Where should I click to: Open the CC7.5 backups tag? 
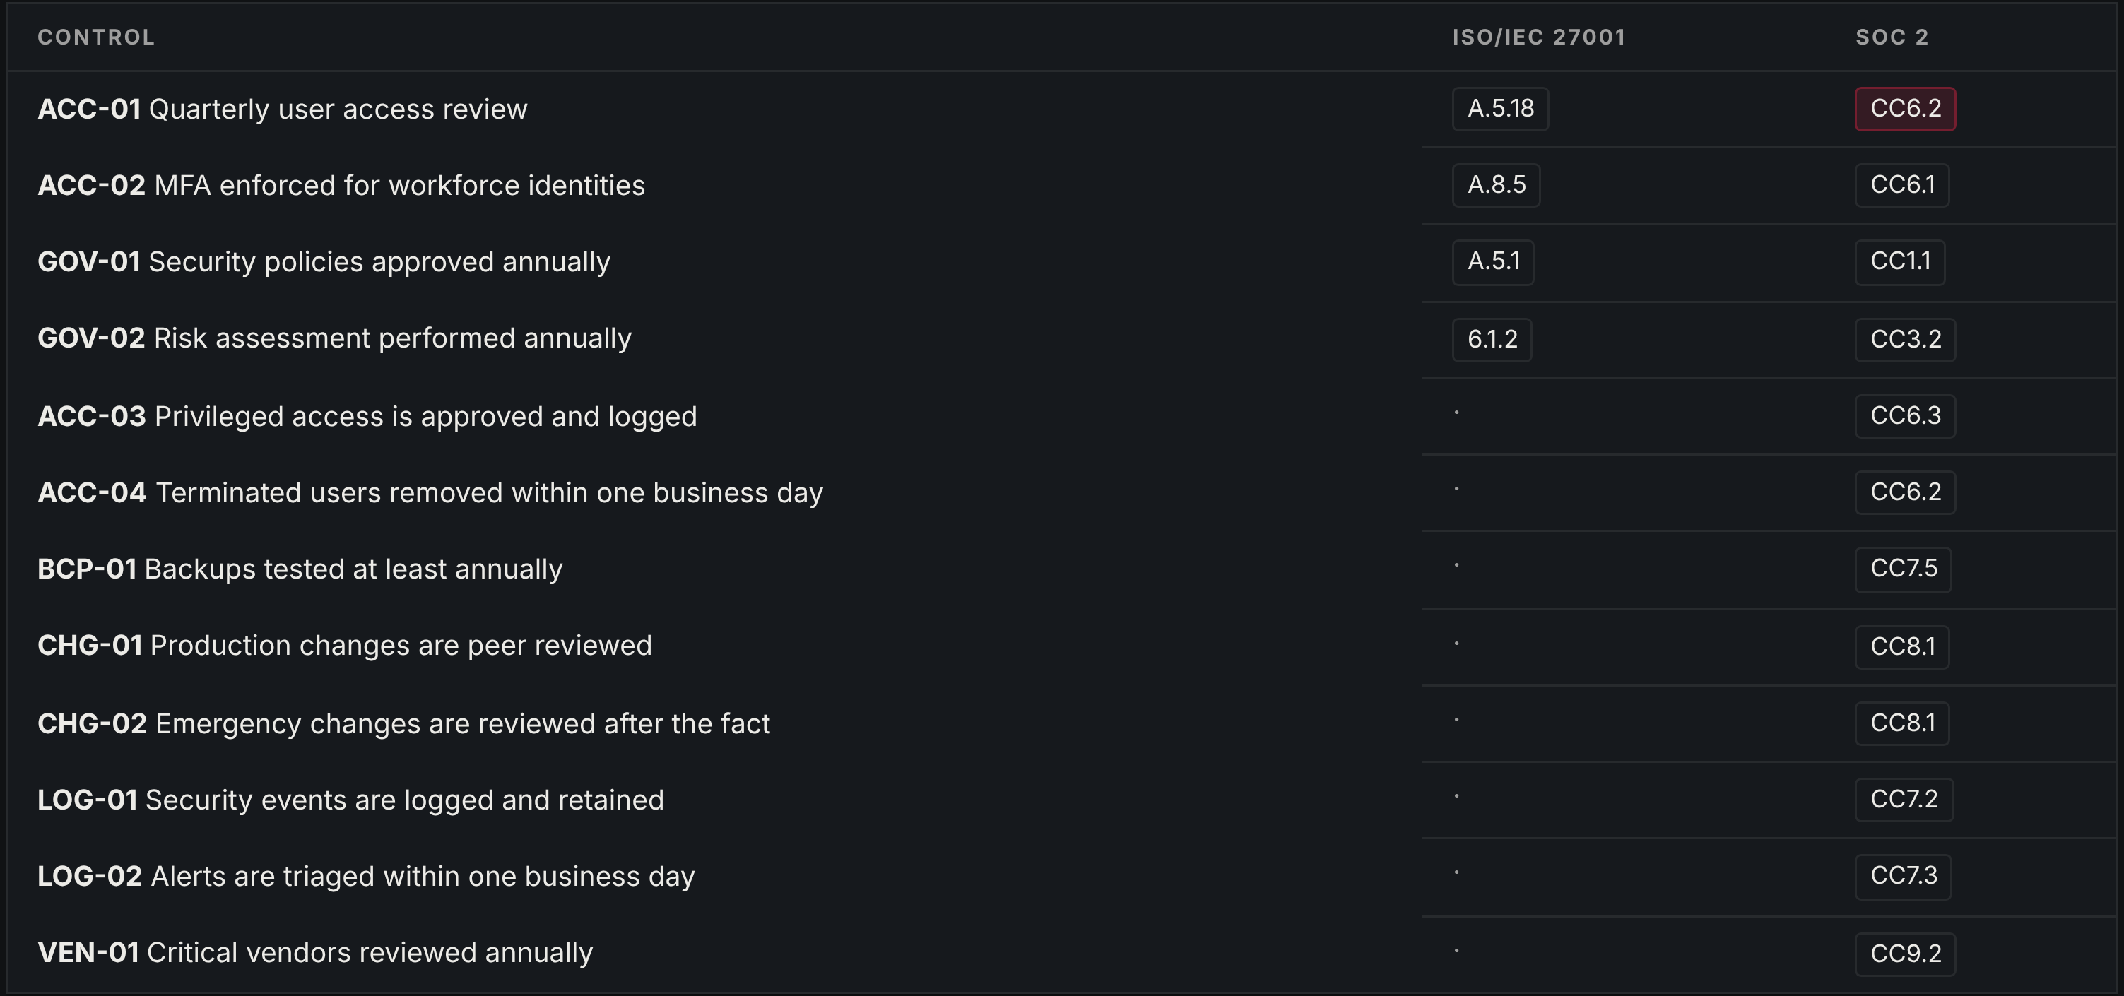[1903, 569]
